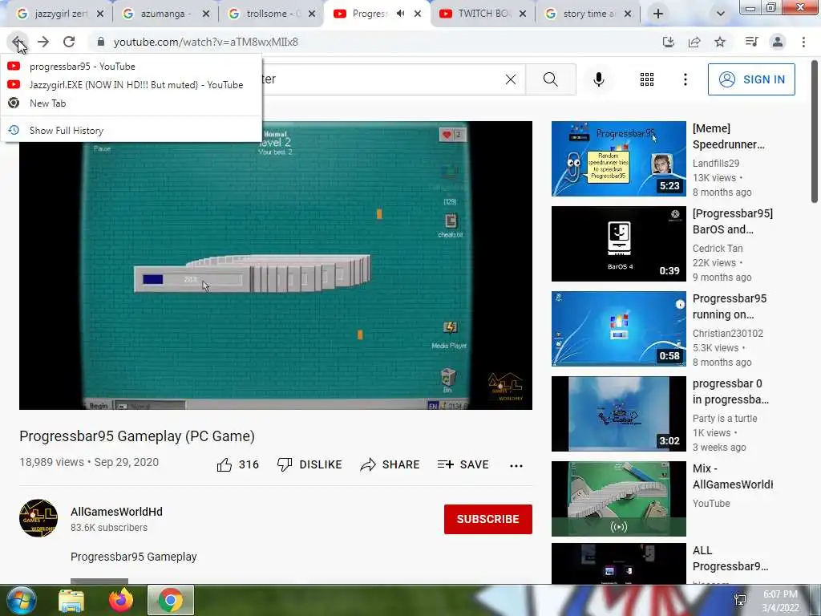Click the DISLIKE thumbs down button

[x=309, y=464]
